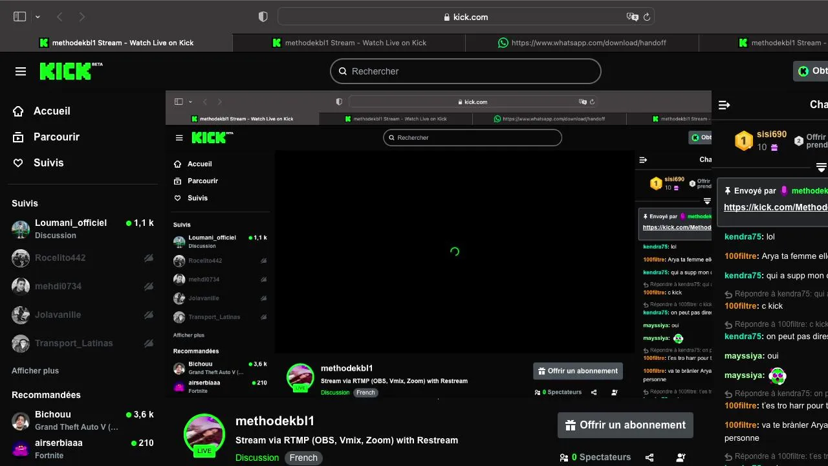Open Transport_Latinas followed channel

(83, 343)
